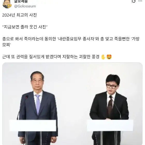Select the '2024년 최고의 사진' text line
This screenshot has width=145, height=145.
(x=19, y=15)
